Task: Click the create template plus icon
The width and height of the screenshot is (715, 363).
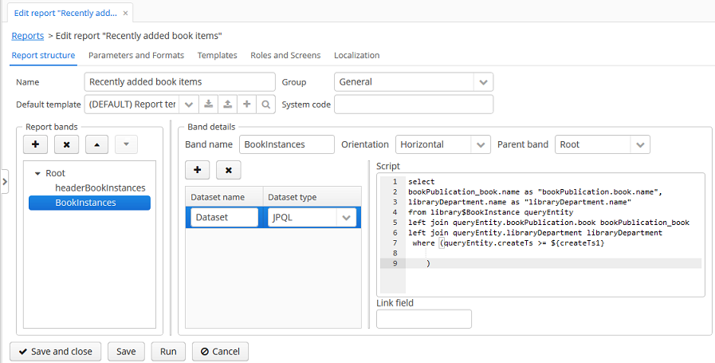Action: 247,105
